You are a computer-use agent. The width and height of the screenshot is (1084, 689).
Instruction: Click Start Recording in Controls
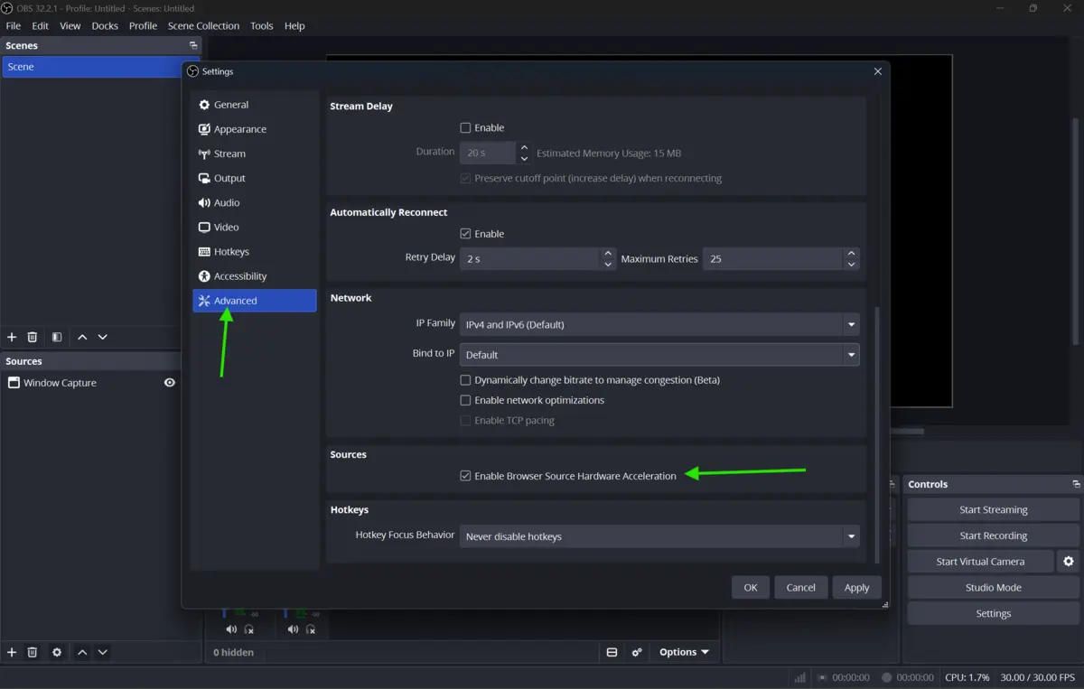[994, 535]
